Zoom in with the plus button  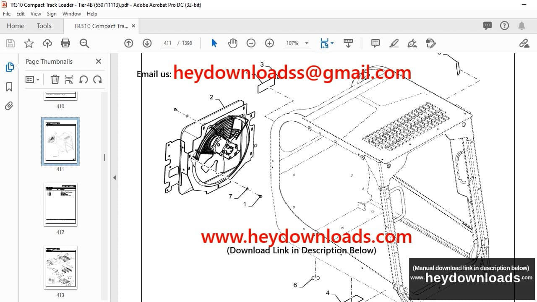pyautogui.click(x=269, y=43)
